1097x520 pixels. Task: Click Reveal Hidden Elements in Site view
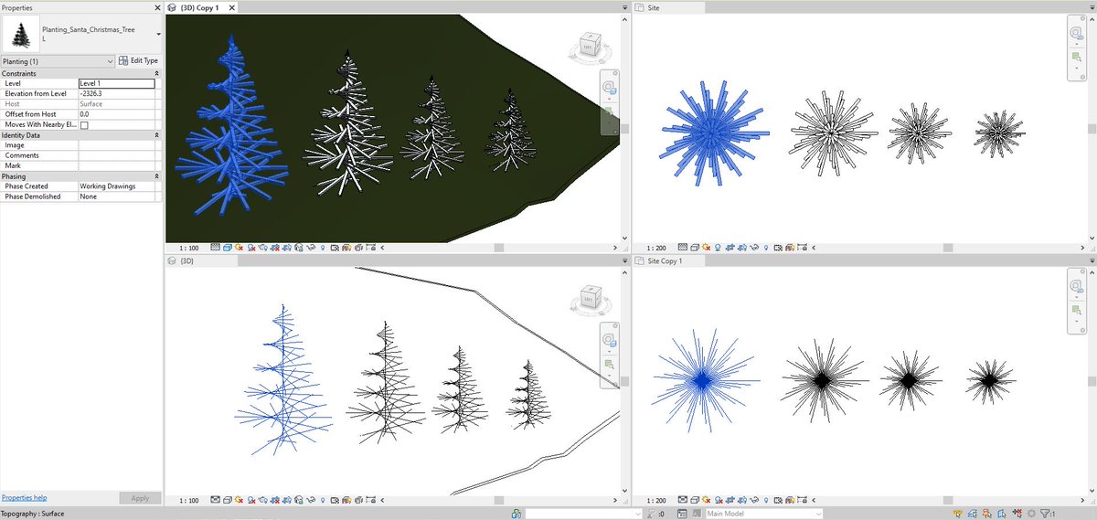(765, 247)
